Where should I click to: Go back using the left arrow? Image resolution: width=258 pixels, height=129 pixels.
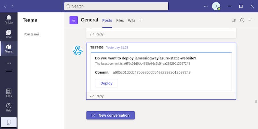[x=5, y=6]
